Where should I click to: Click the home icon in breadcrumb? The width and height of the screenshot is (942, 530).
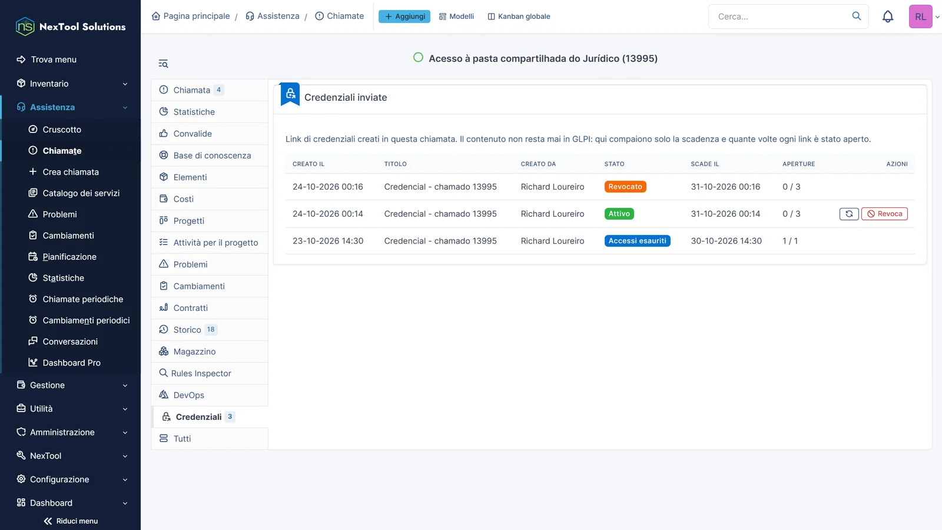point(156,16)
